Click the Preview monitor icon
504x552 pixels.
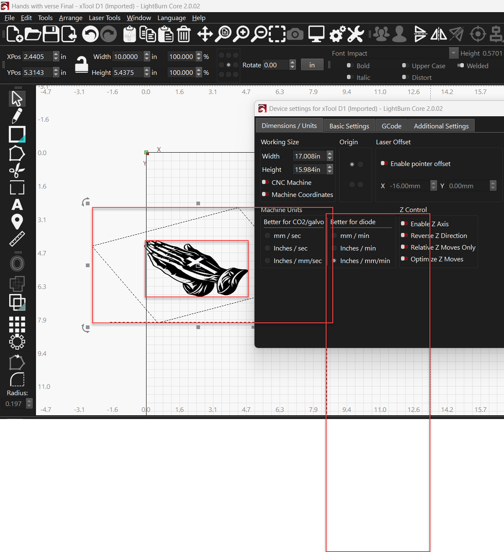point(316,34)
